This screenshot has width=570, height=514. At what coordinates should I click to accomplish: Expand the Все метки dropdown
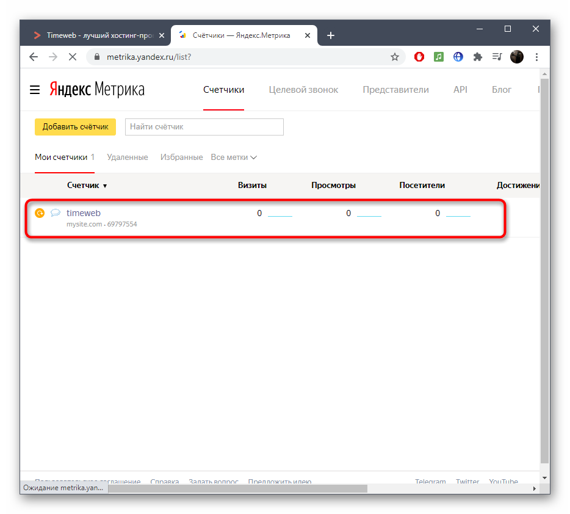pos(234,157)
